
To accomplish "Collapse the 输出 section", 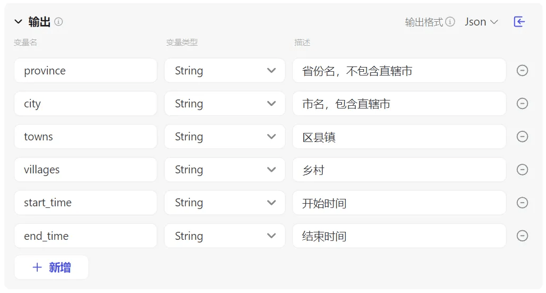I will coord(19,22).
